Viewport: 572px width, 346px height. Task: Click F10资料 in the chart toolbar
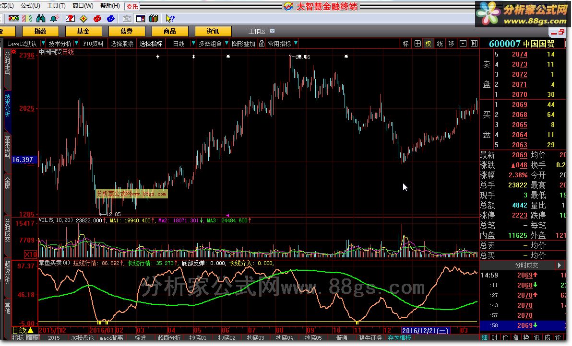93,44
